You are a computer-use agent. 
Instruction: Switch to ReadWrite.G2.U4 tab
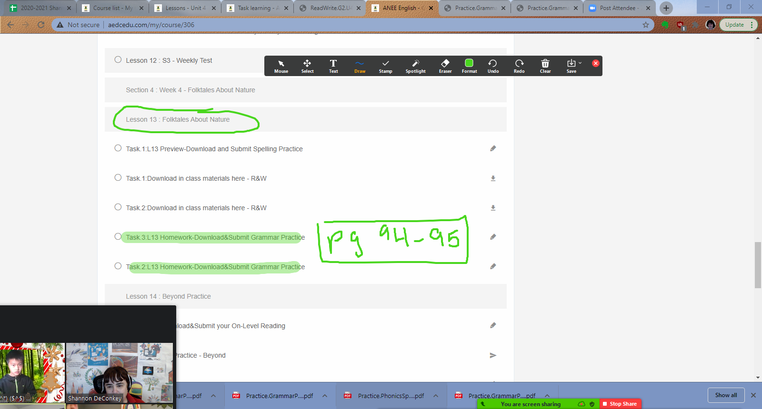330,8
